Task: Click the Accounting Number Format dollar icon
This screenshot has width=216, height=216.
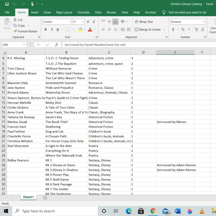Action: pos(173,29)
